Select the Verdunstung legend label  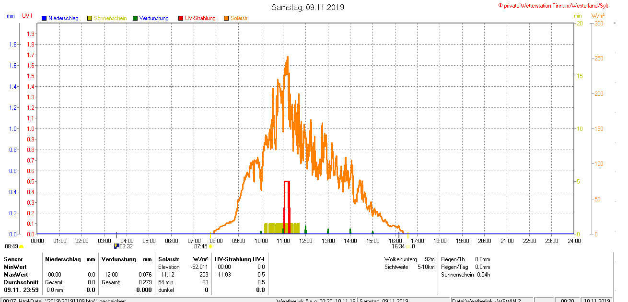click(x=154, y=18)
